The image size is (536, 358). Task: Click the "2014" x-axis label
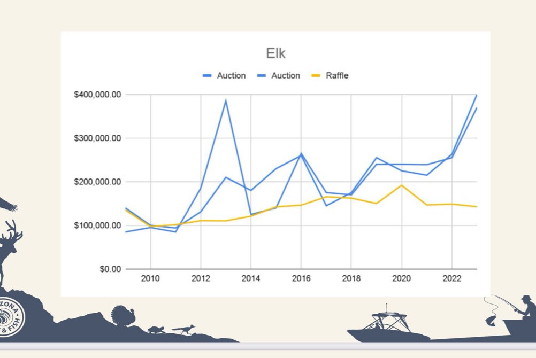click(x=251, y=278)
